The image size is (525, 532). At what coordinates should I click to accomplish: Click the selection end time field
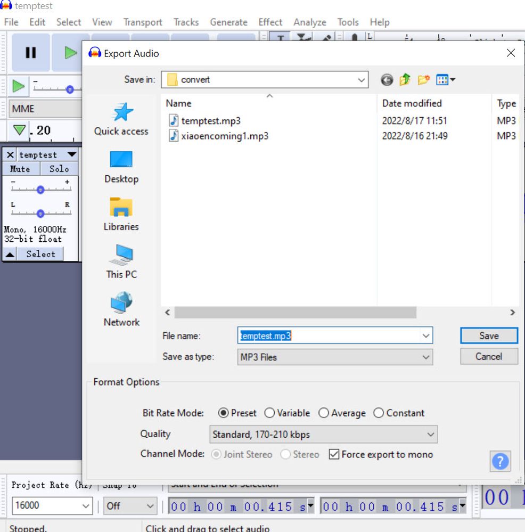point(393,506)
